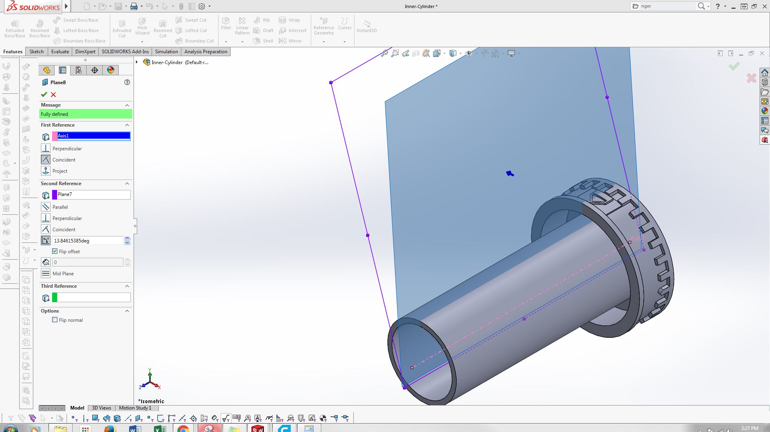Click the green Third Reference color swatch
The width and height of the screenshot is (770, 432).
(55, 297)
